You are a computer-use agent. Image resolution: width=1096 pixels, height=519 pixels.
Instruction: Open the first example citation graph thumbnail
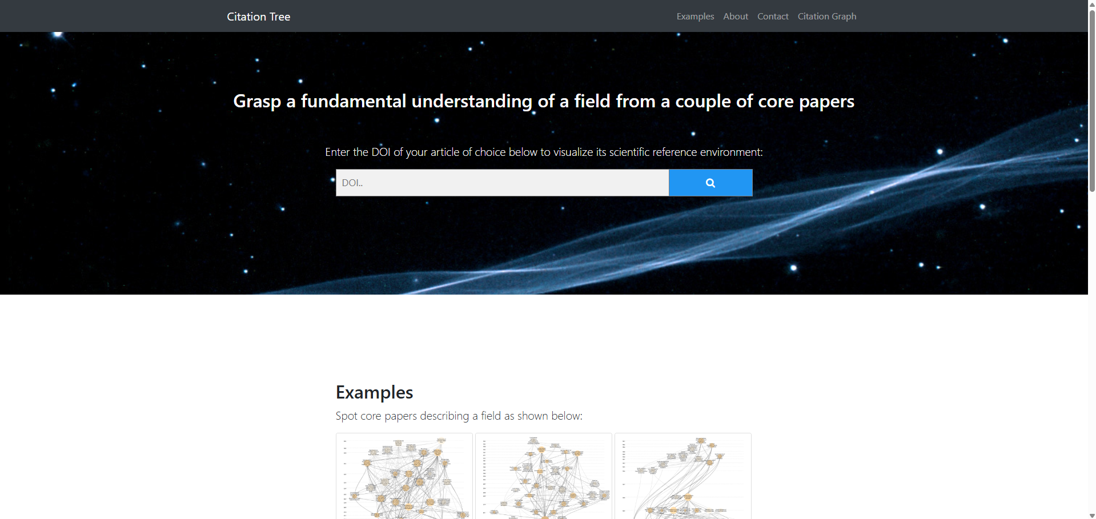404,476
